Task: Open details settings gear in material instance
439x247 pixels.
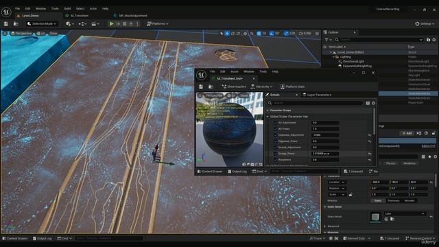Action: 373,103
